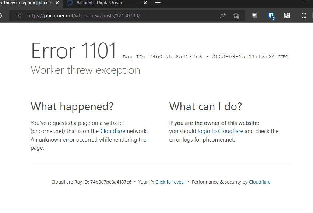Open a new tab with plus button
Image resolution: width=313 pixels, height=213 pixels.
tap(158, 3)
